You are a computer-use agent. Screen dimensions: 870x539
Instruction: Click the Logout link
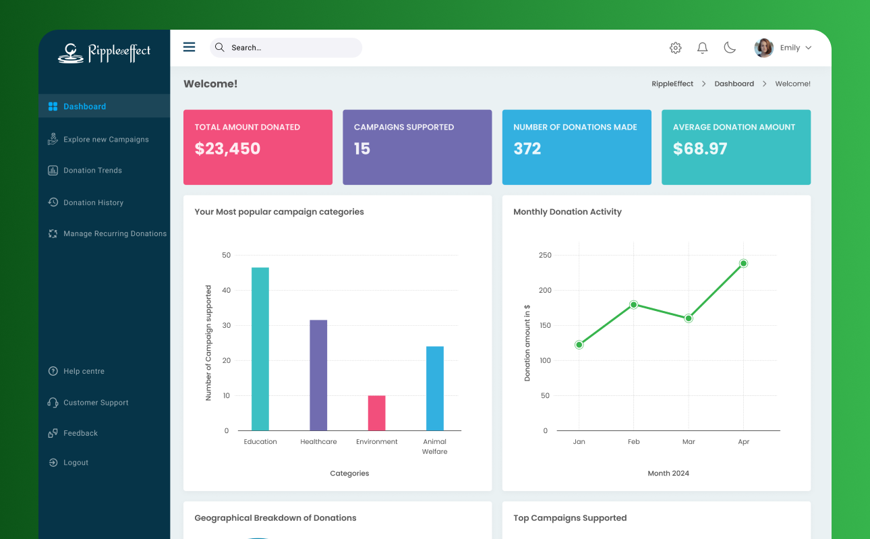(76, 463)
